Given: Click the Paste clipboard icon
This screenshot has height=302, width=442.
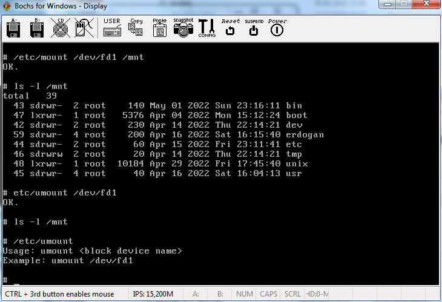Looking at the screenshot, I should (159, 28).
